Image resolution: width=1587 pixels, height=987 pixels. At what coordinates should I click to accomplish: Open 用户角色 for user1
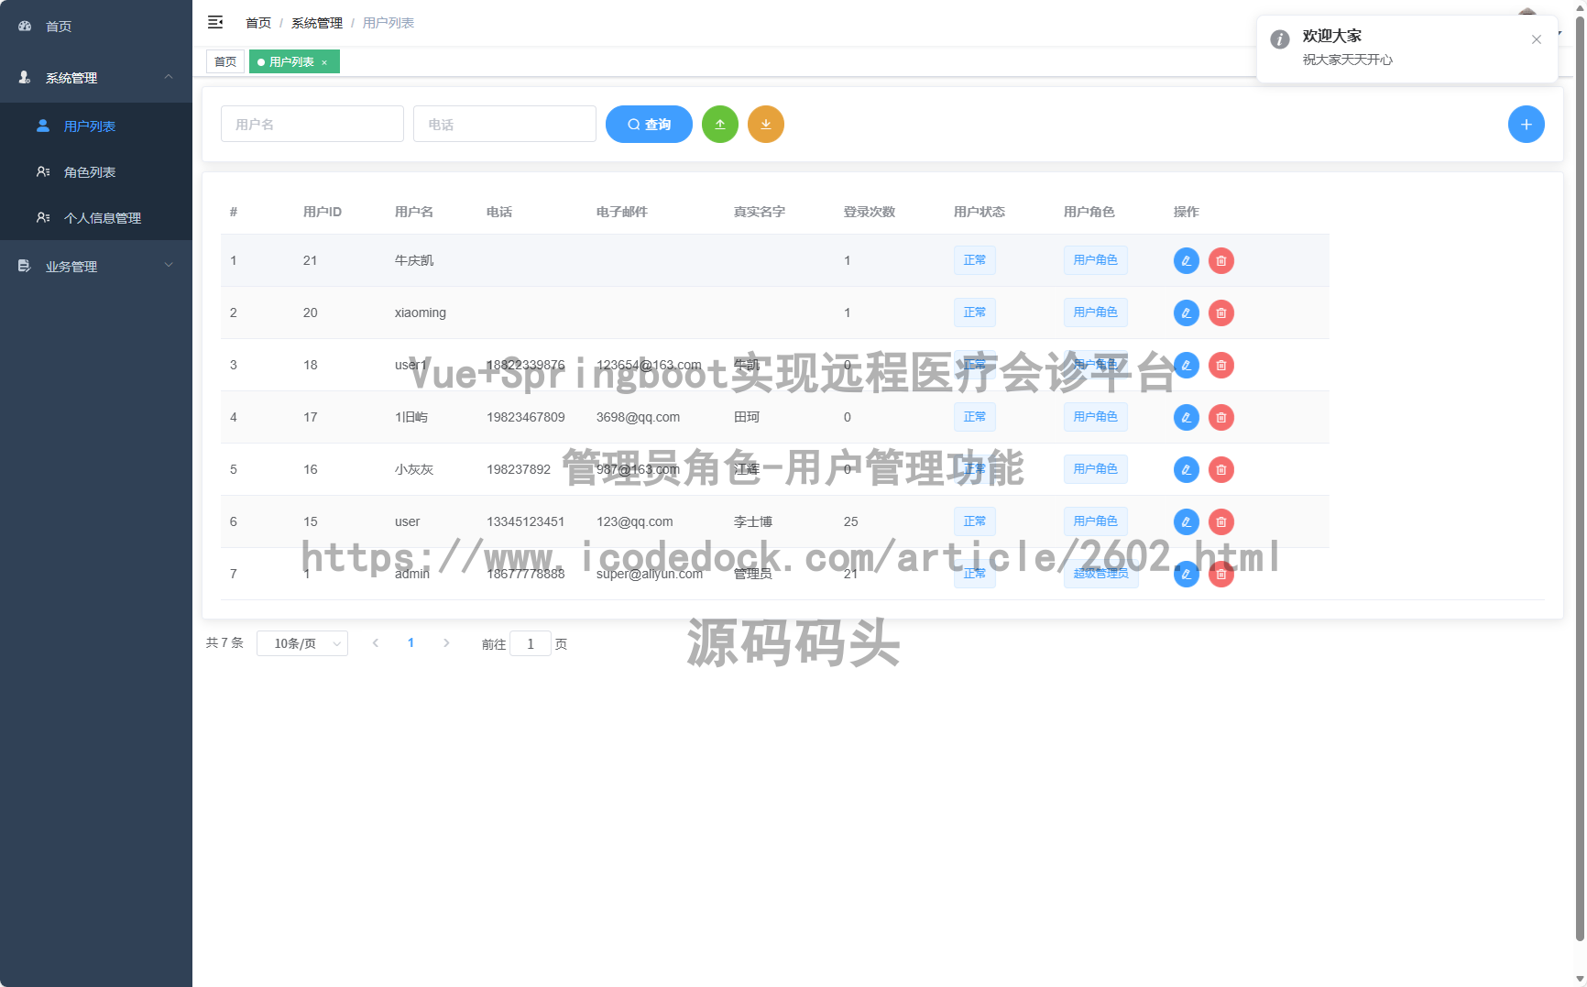1095,365
